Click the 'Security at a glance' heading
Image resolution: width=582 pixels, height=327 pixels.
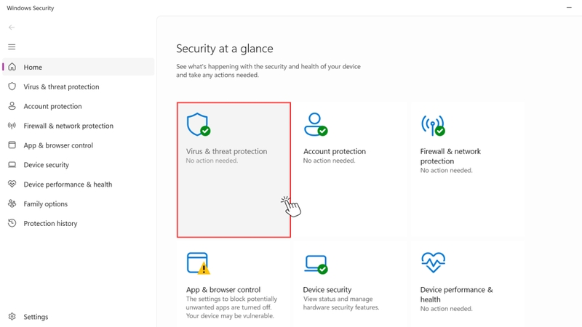[x=225, y=49]
